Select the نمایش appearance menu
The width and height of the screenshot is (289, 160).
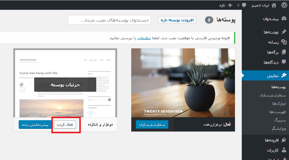[266, 75]
